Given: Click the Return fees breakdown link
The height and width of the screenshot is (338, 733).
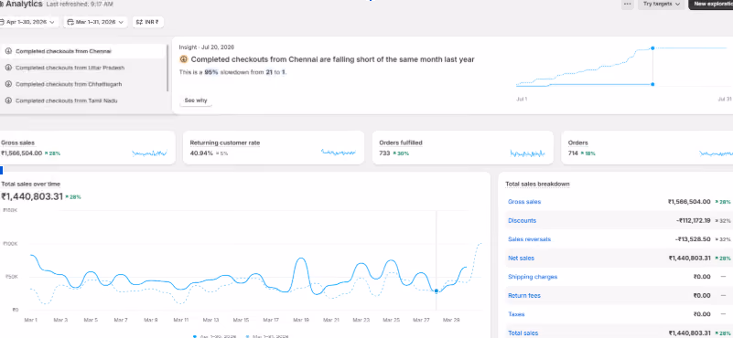Looking at the screenshot, I should pos(524,295).
